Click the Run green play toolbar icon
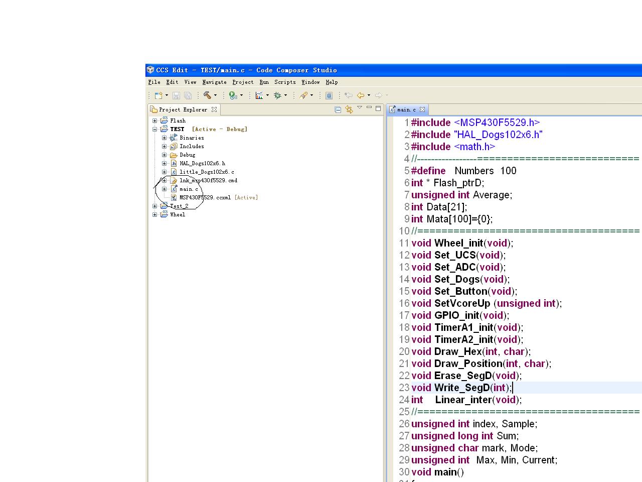This screenshot has height=482, width=642. 233,95
